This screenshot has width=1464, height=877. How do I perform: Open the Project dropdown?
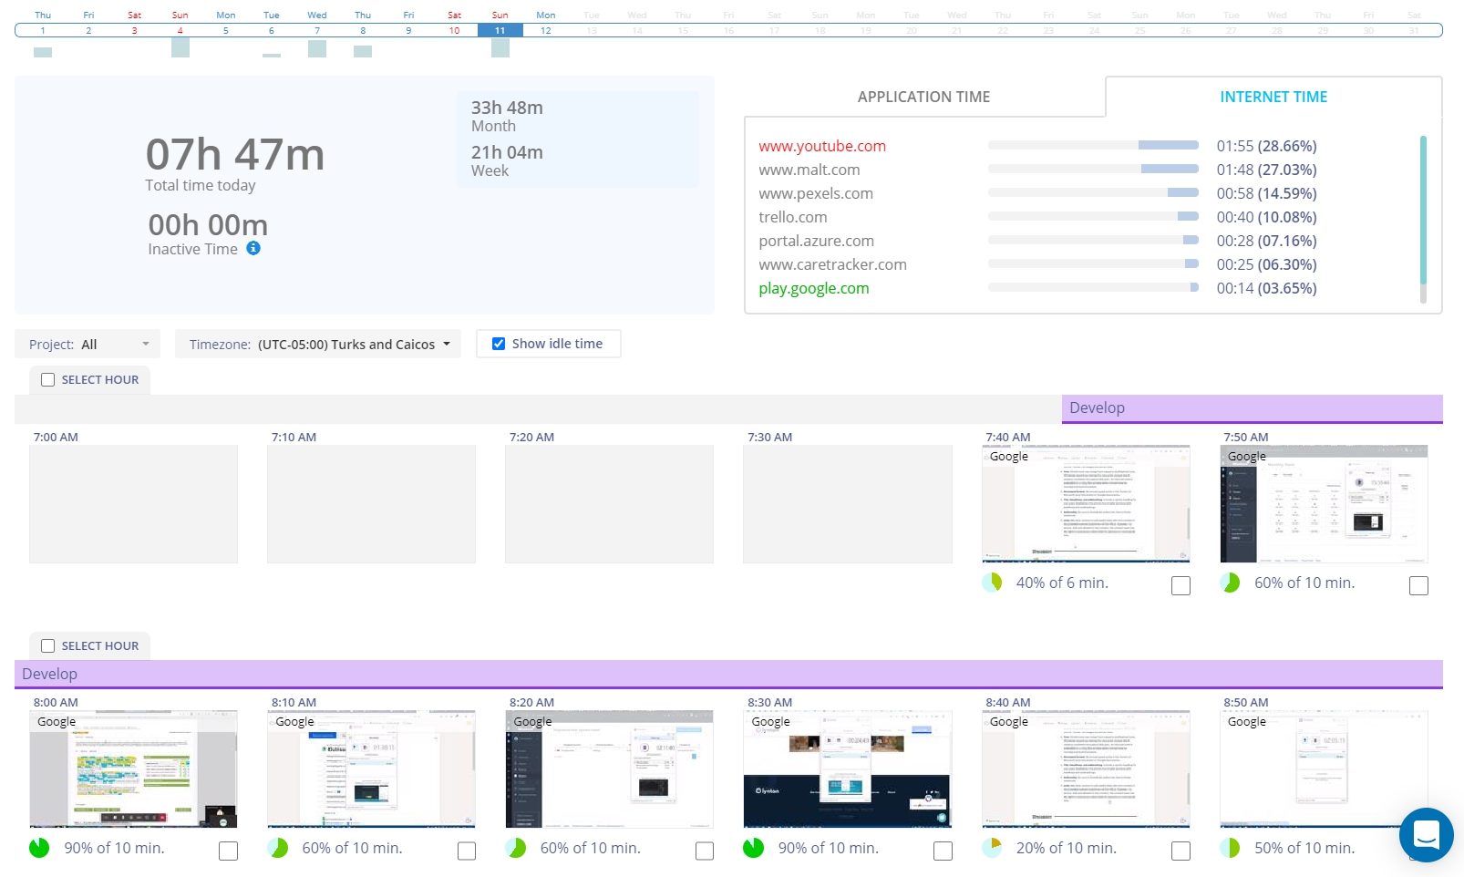88,345
